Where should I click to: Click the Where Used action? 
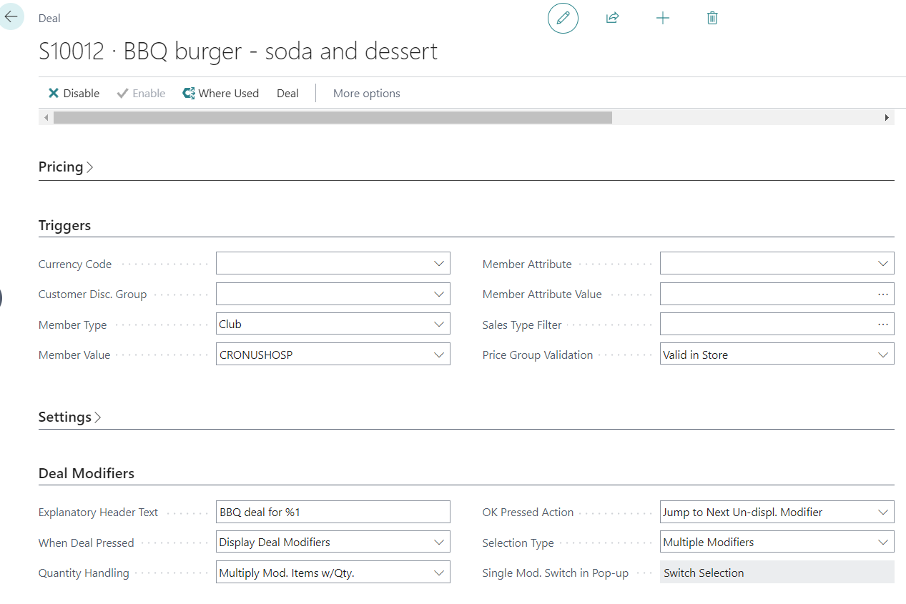[x=220, y=94]
